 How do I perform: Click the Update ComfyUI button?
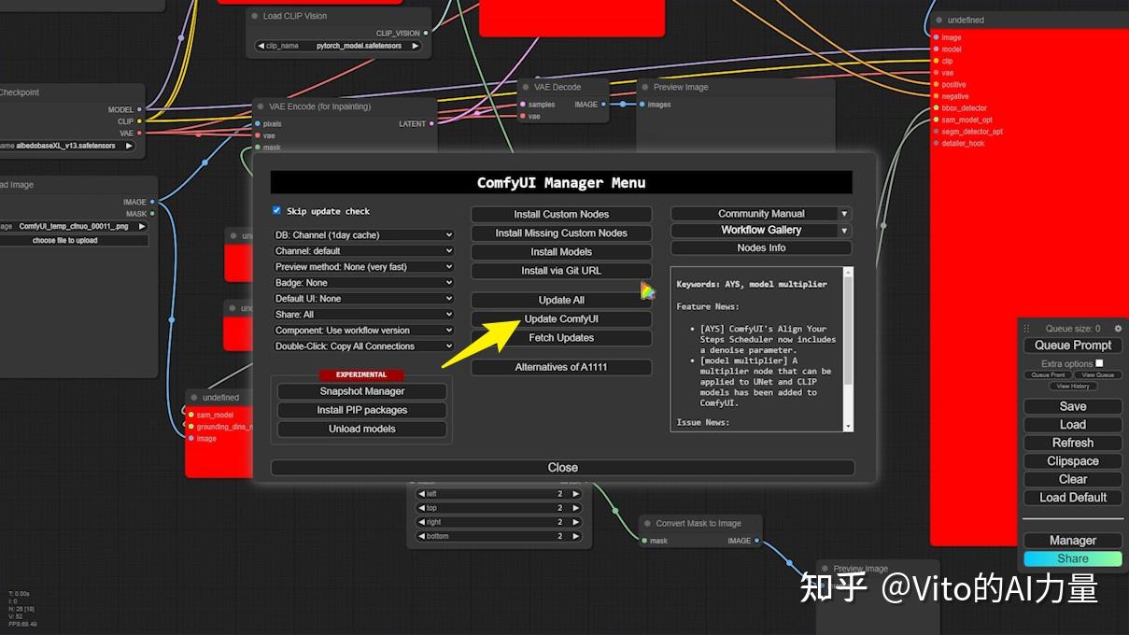561,318
